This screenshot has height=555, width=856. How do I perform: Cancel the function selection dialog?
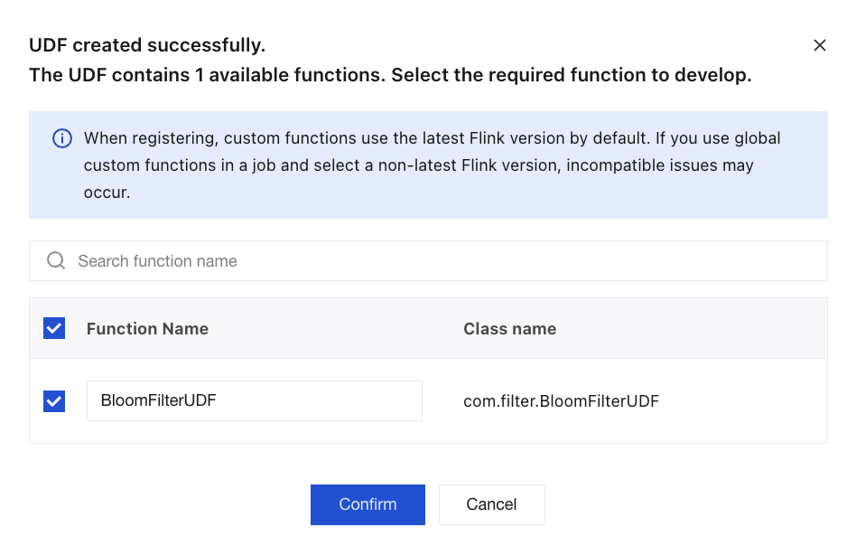point(491,504)
